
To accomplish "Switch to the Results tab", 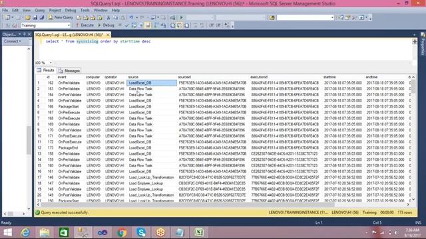I will [46, 70].
